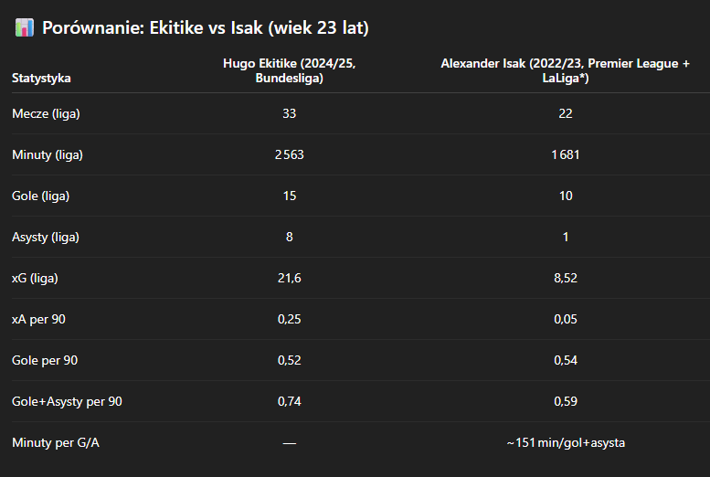Viewport: 710px width, 477px height.
Task: Click Ekitike's minutes value 2 563
Action: click(289, 154)
